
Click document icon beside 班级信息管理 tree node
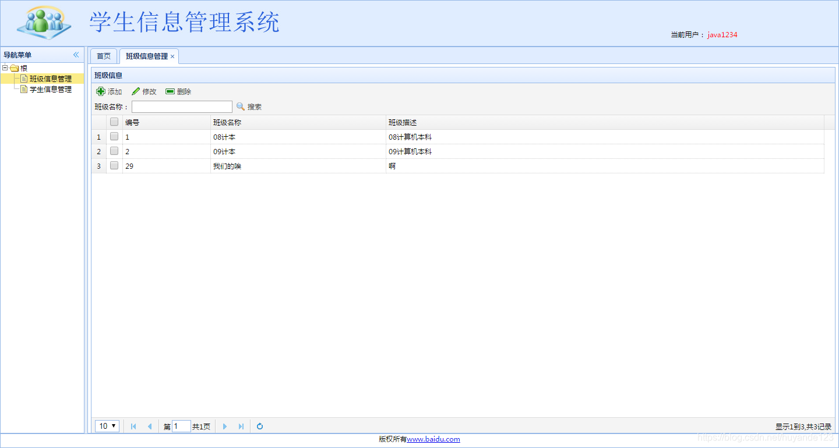coord(24,79)
